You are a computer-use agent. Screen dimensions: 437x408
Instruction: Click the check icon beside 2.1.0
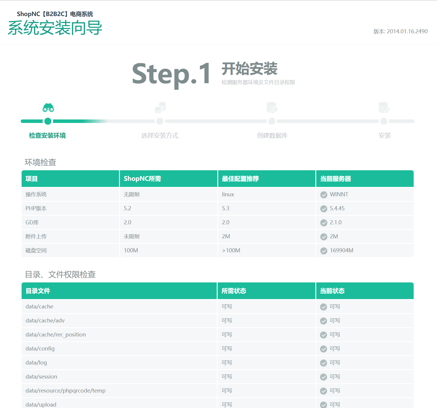point(324,223)
